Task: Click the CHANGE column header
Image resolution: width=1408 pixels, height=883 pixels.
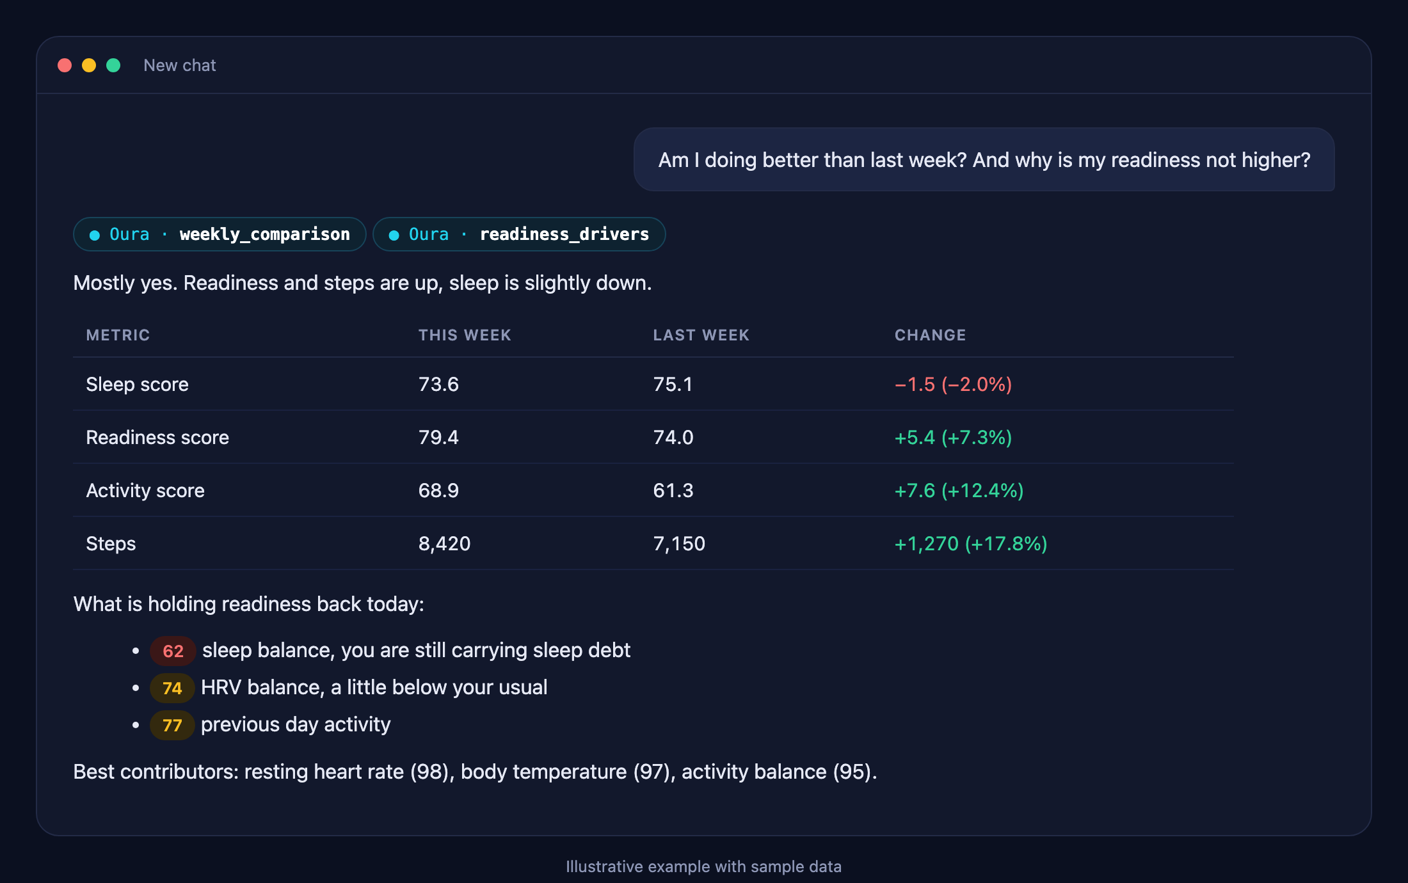Action: point(931,335)
